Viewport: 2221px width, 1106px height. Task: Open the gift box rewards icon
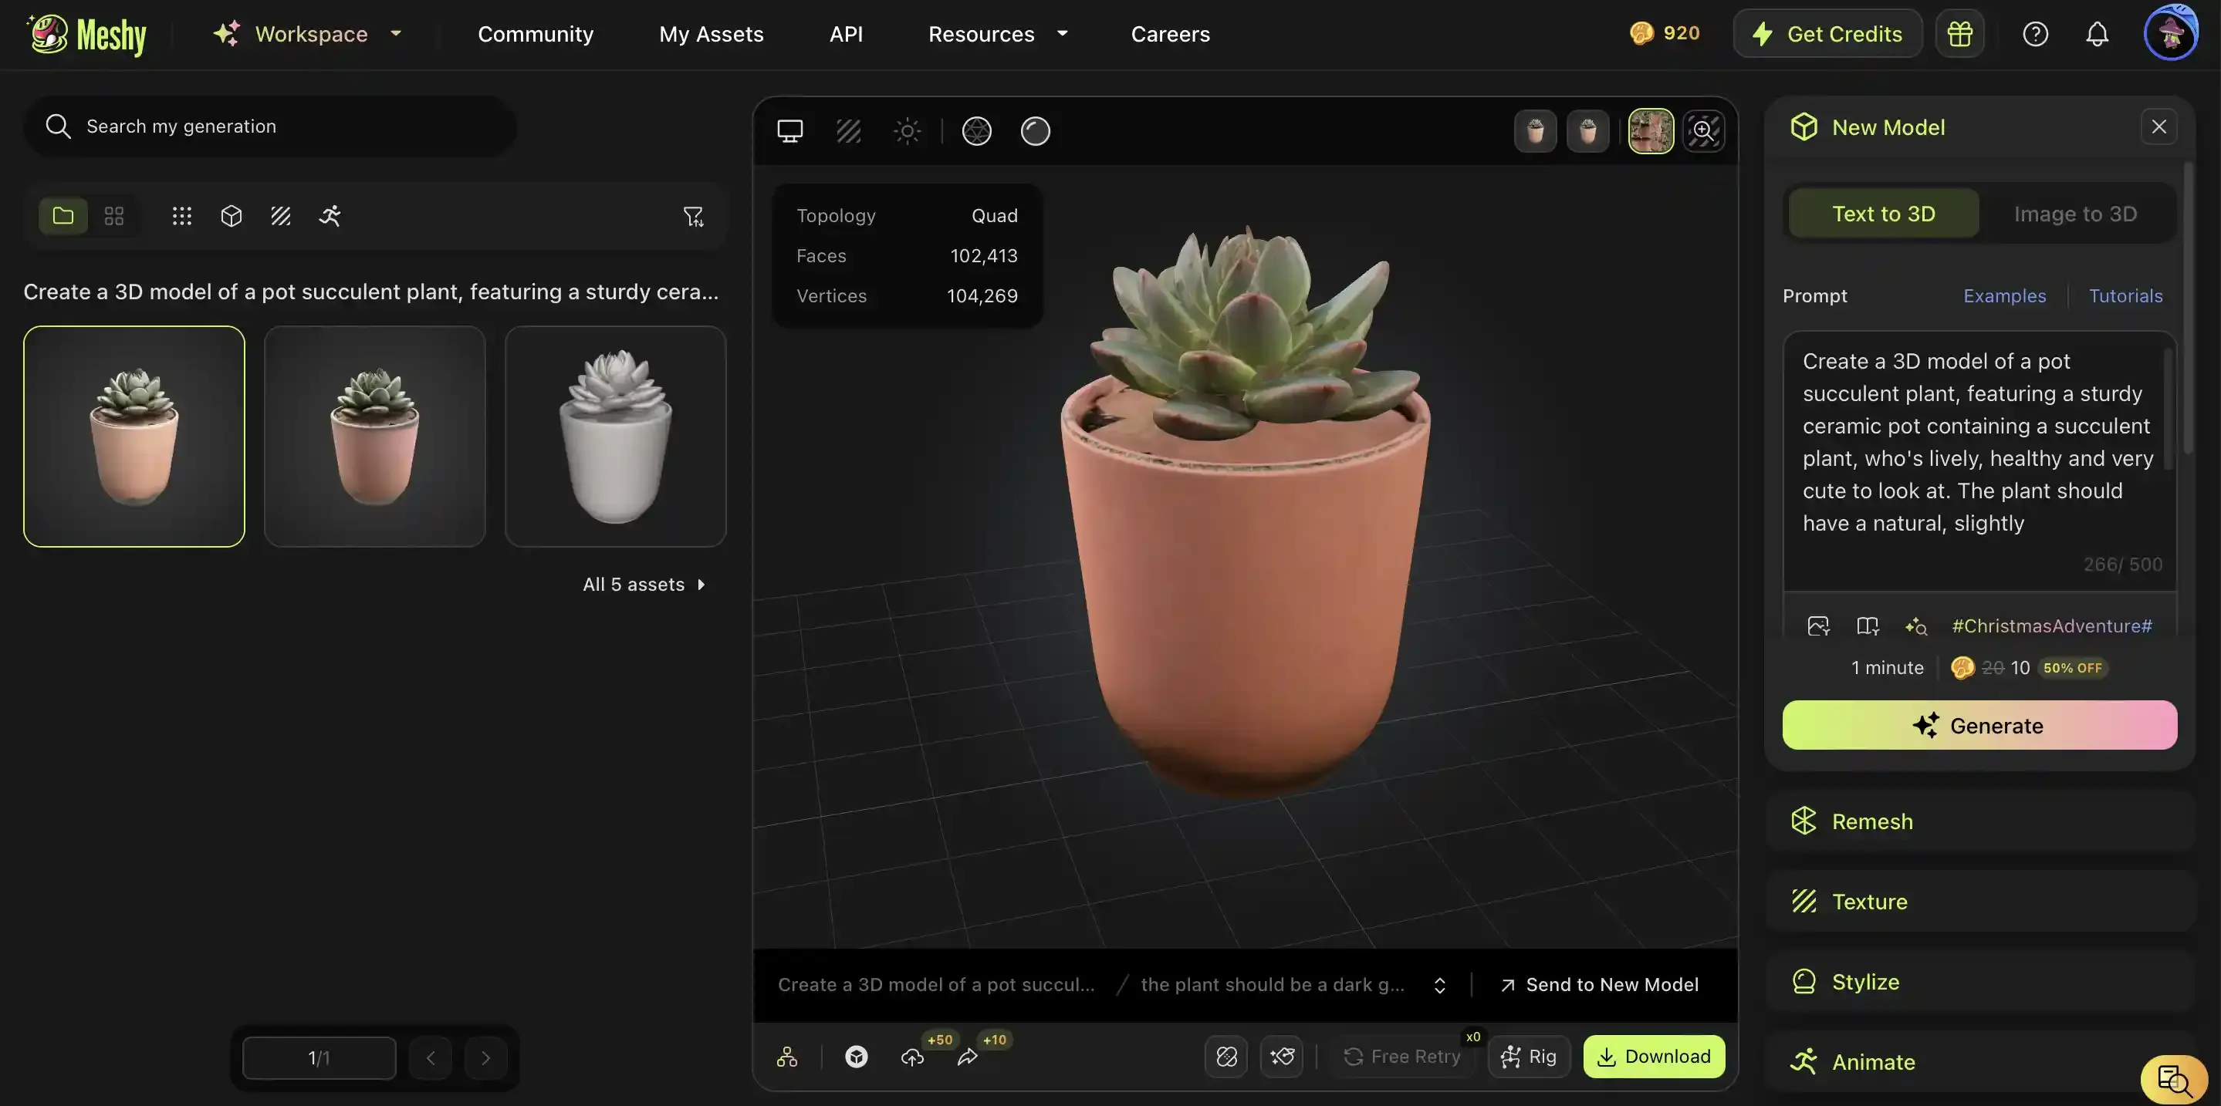(x=1959, y=34)
